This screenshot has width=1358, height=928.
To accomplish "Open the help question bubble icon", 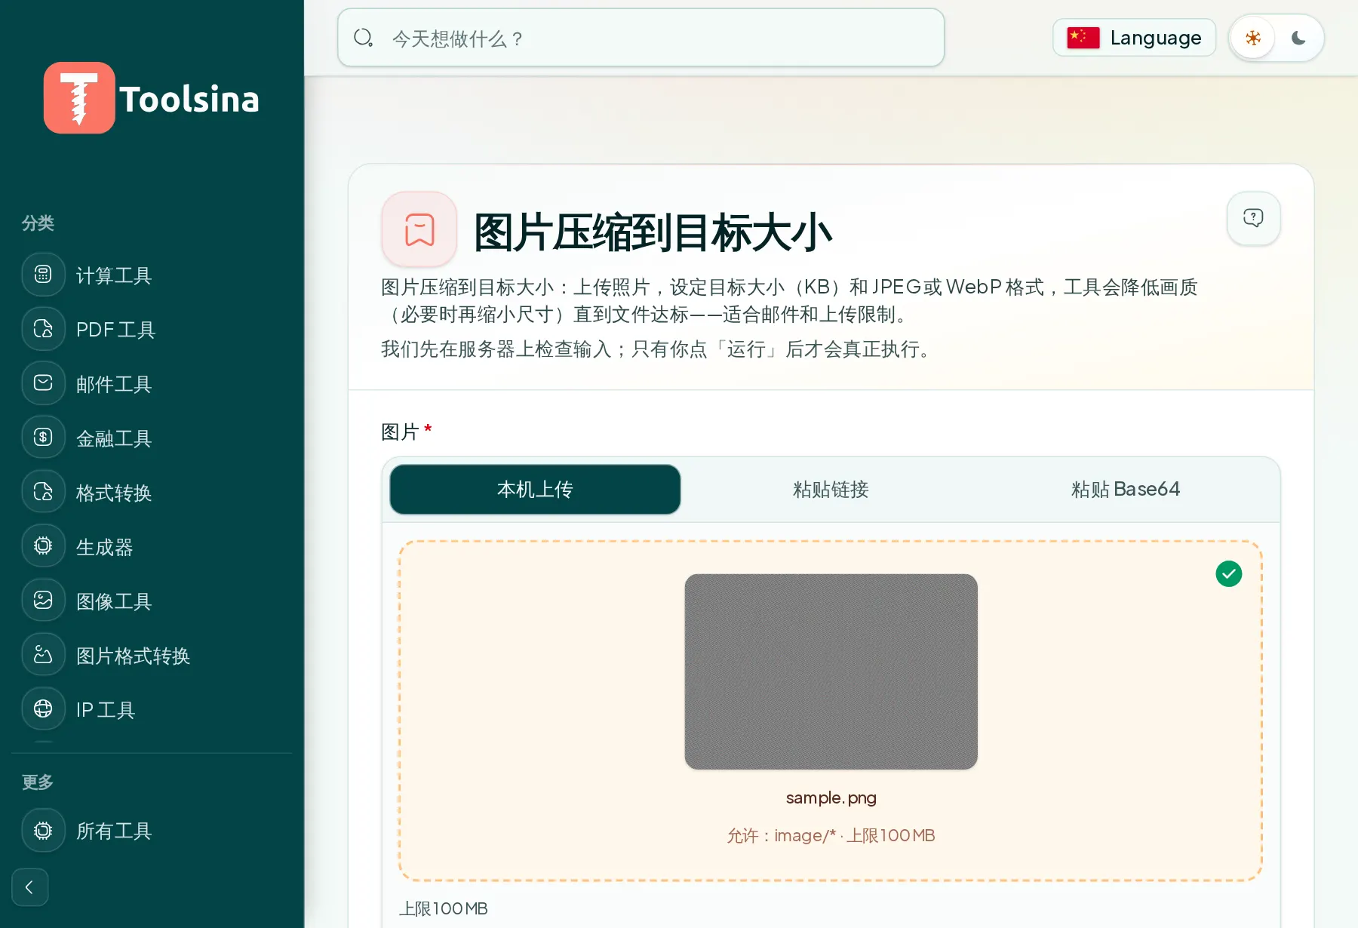I will pyautogui.click(x=1253, y=218).
